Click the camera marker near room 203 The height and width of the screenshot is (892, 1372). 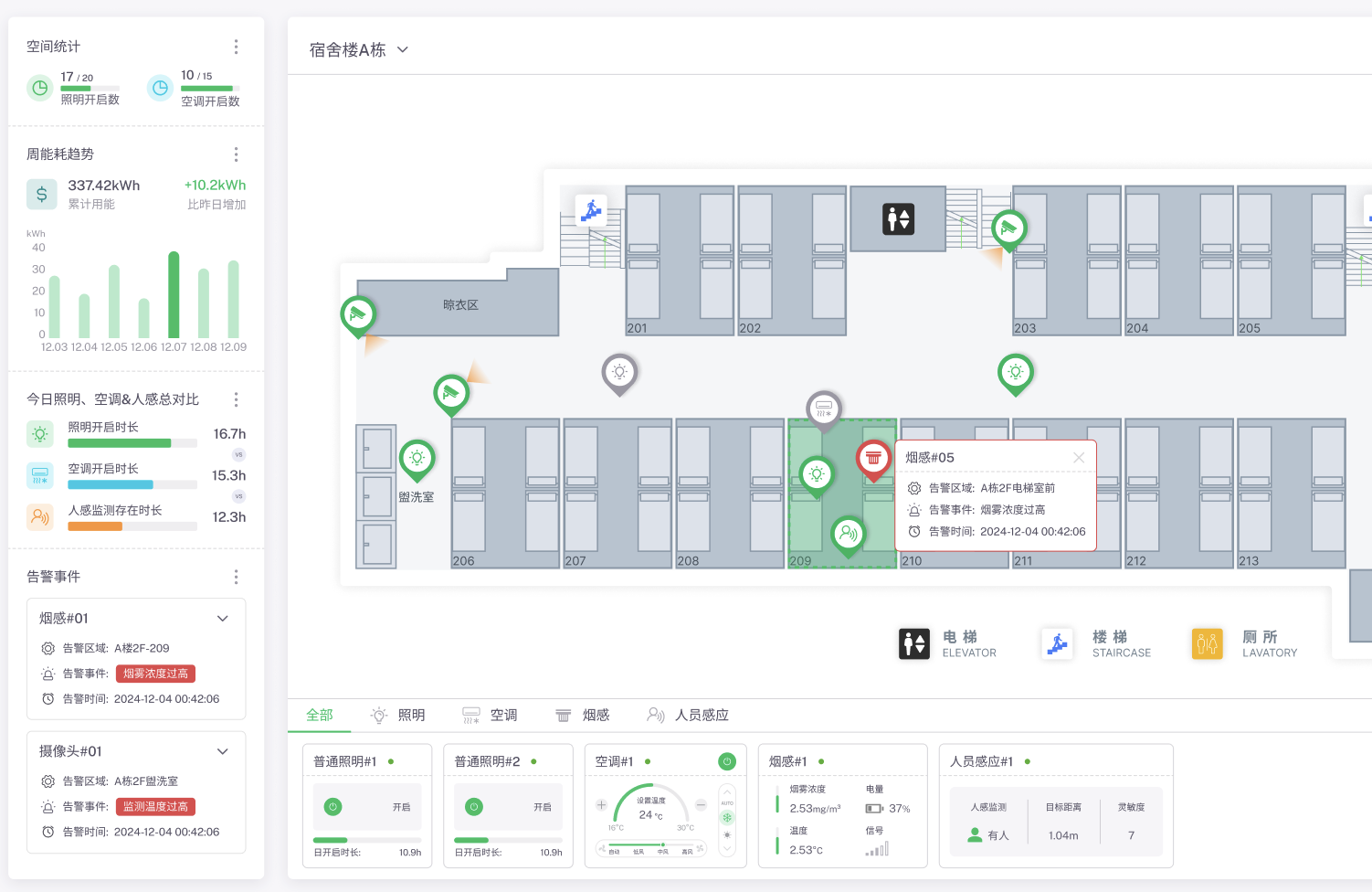click(x=1008, y=228)
